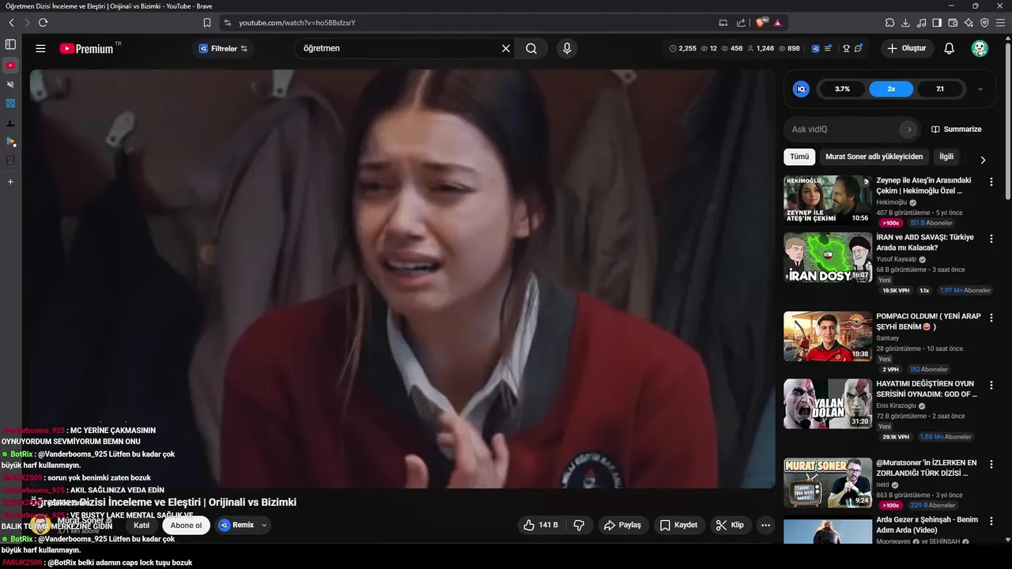Open options for İRAN ve ABD SAVAŞI video

991,239
